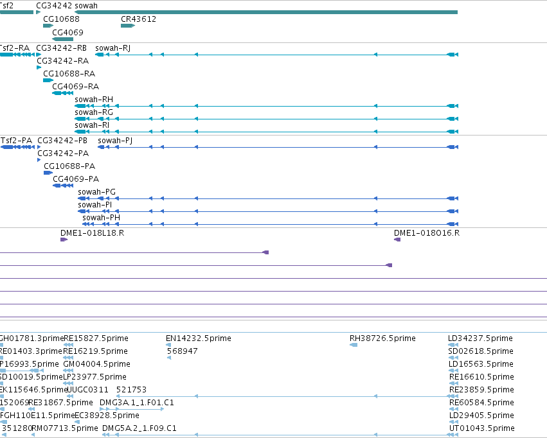The height and width of the screenshot is (438, 547).
Task: Click the sowah-PI protein label
Action: [95, 205]
